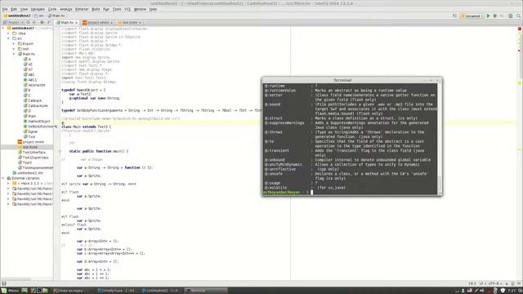Image resolution: width=523 pixels, height=294 pixels.
Task: Select class A7 in project tree
Action: point(28,69)
